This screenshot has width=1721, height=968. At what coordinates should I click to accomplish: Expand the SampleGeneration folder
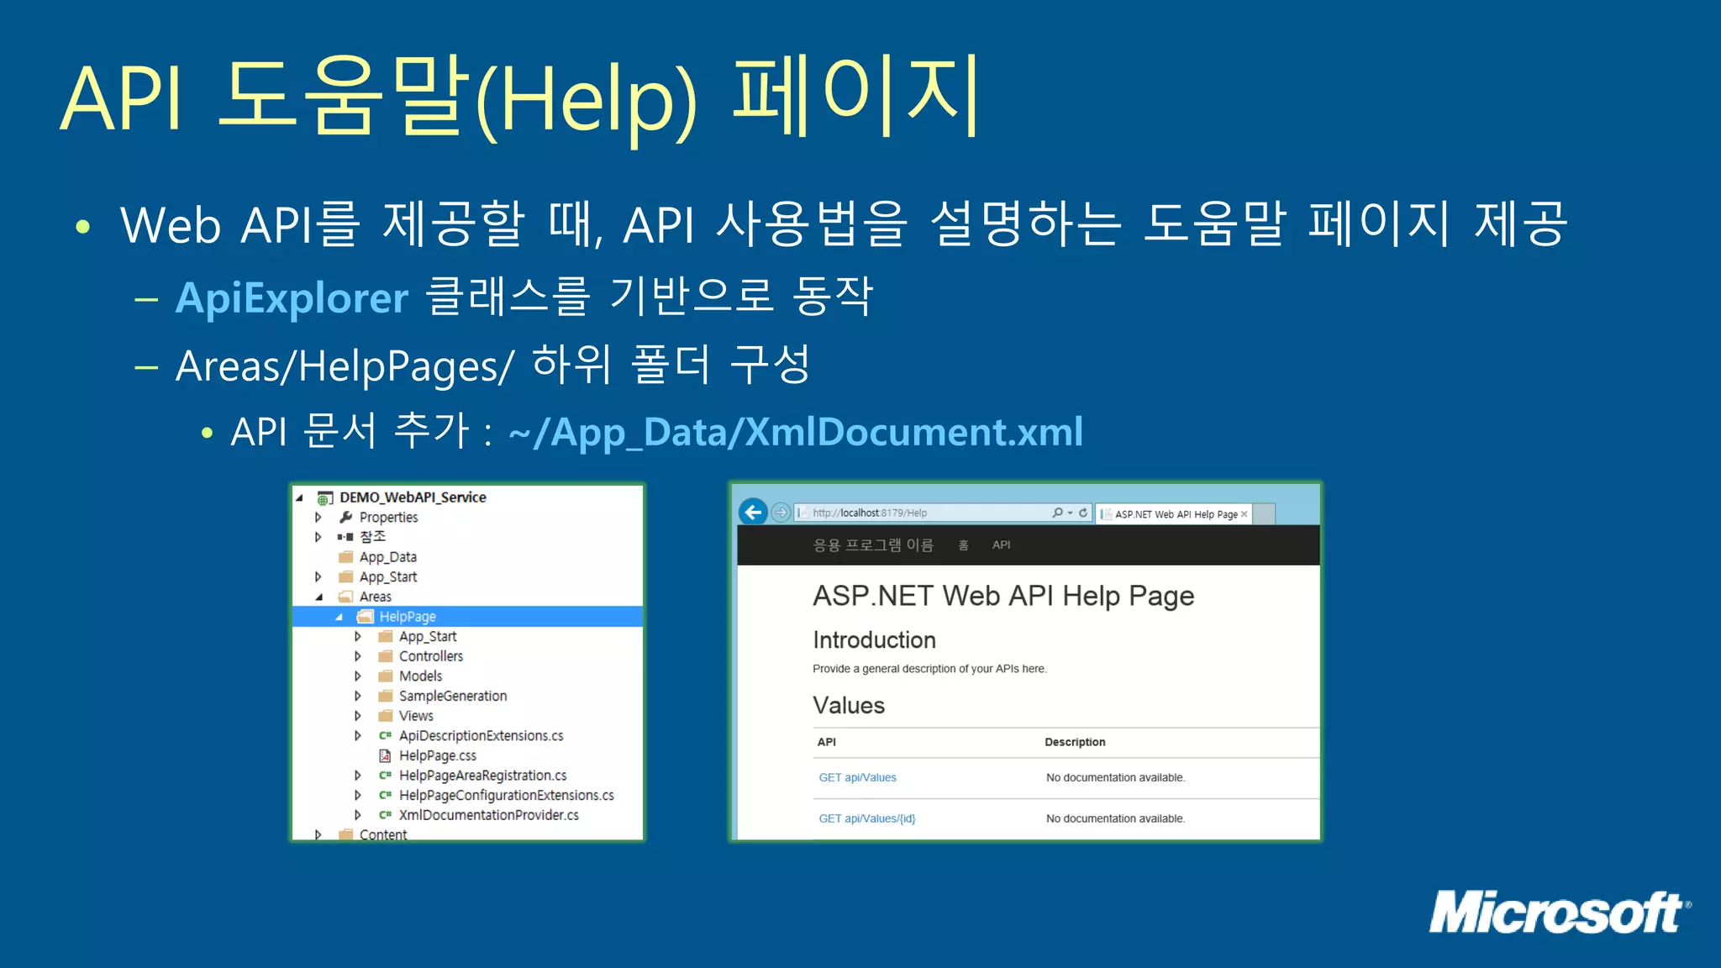tap(358, 696)
